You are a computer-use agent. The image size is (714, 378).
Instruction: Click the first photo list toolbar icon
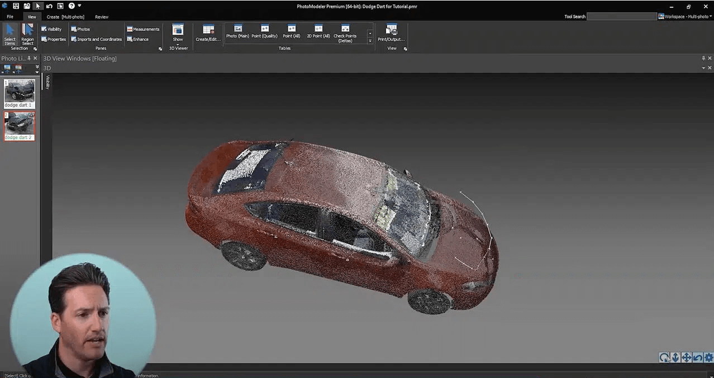7,68
